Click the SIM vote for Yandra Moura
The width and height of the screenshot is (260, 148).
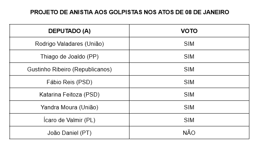pos(189,107)
